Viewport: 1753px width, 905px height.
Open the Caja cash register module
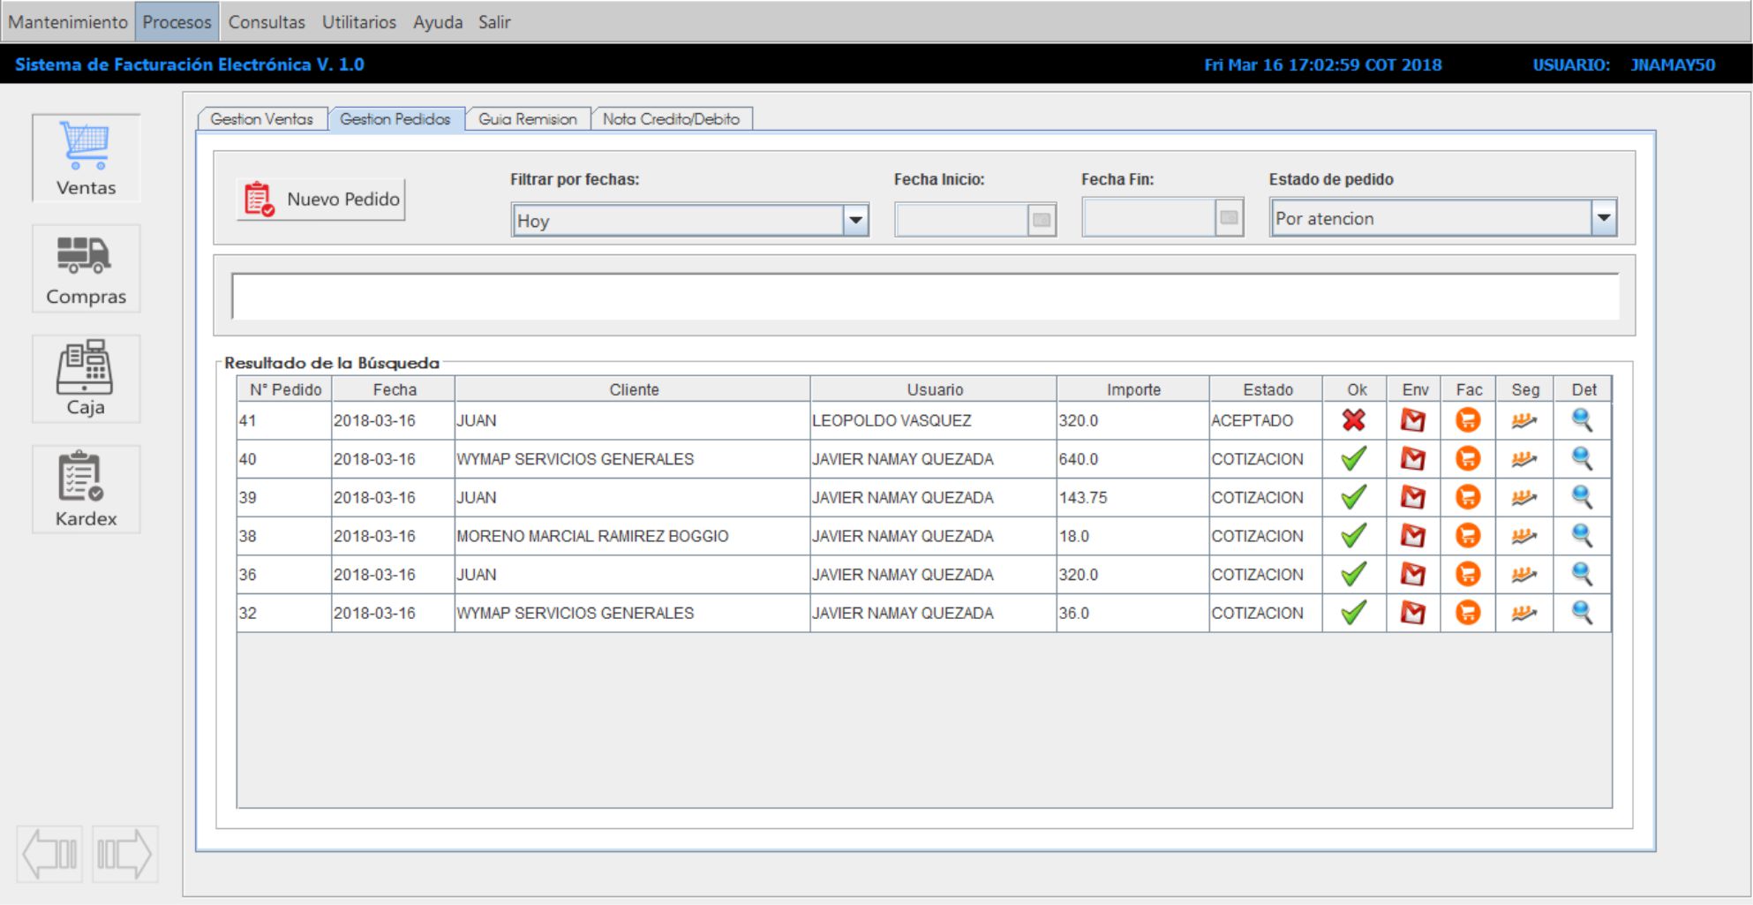(86, 379)
